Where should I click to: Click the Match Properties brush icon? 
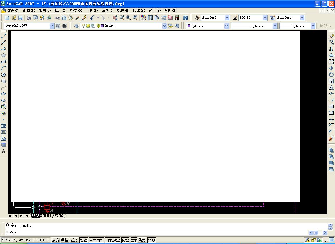pos(77,18)
